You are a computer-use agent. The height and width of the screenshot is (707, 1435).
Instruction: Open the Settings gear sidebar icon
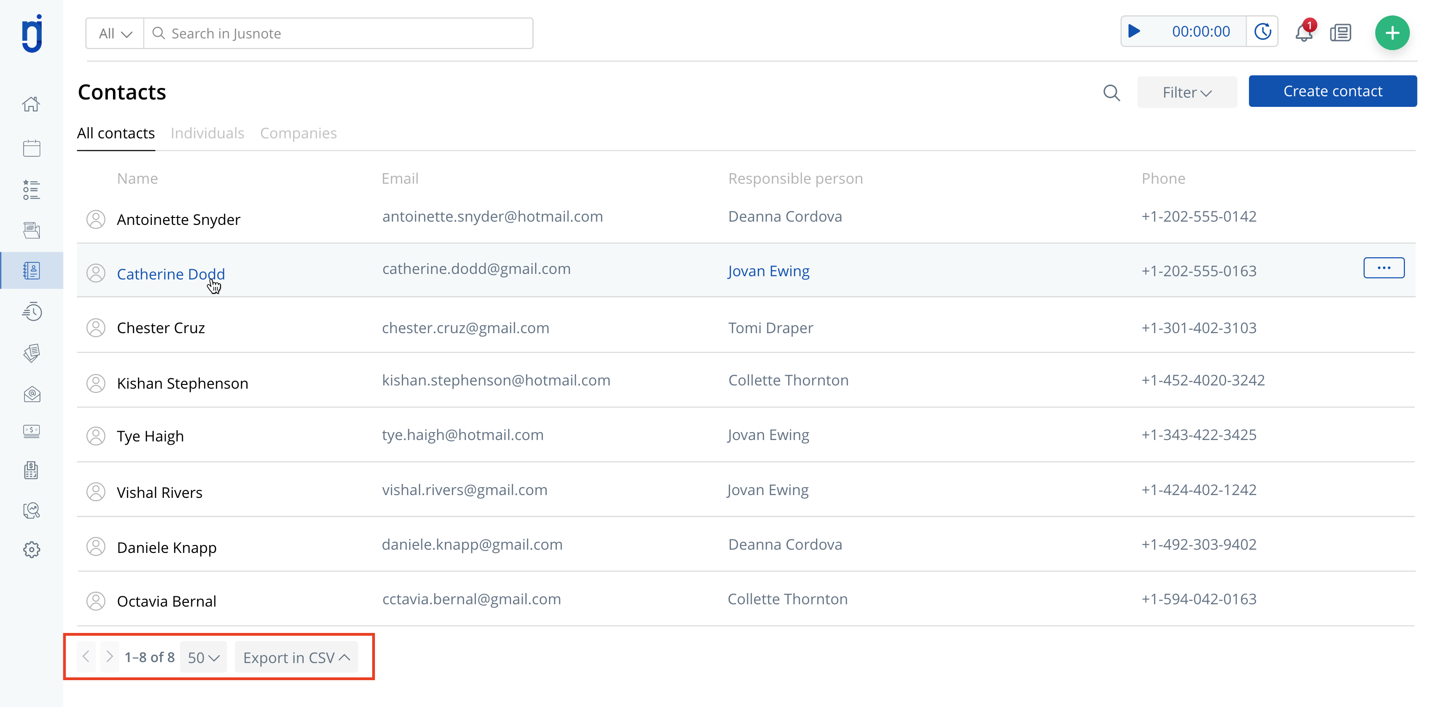pyautogui.click(x=32, y=550)
